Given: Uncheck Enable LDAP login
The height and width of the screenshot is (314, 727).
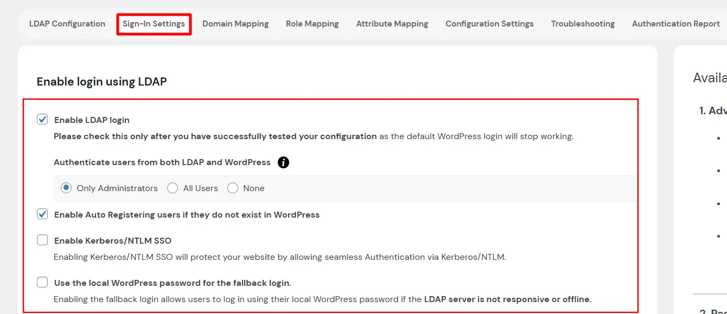Looking at the screenshot, I should coord(42,119).
